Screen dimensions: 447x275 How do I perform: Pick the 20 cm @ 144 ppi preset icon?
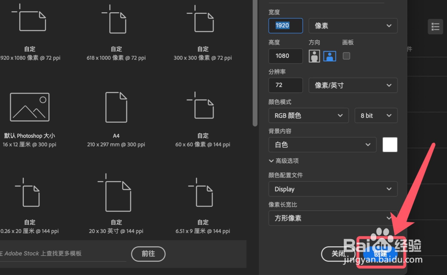(x=27, y=192)
